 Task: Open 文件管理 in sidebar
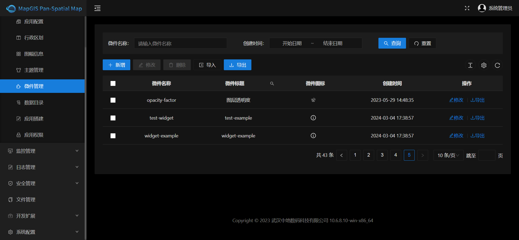point(42,200)
